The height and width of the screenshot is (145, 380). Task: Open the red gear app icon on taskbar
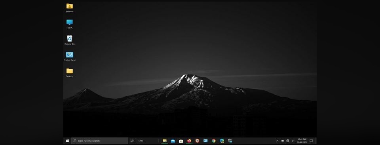(x=197, y=141)
